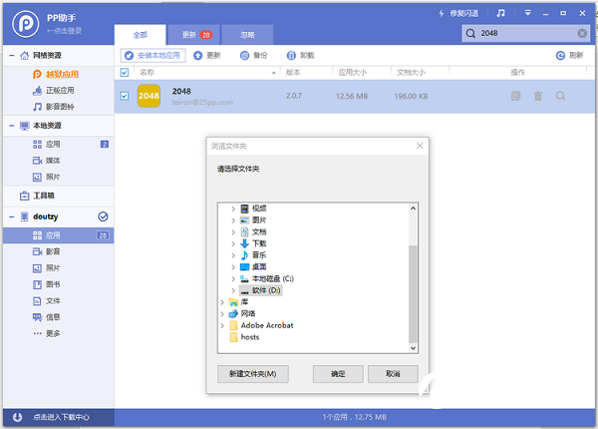Switch to the 忽略 tab
598x429 pixels.
tap(247, 35)
